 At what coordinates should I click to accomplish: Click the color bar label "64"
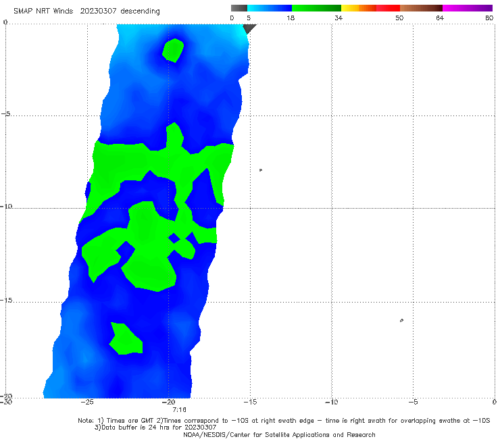point(440,18)
